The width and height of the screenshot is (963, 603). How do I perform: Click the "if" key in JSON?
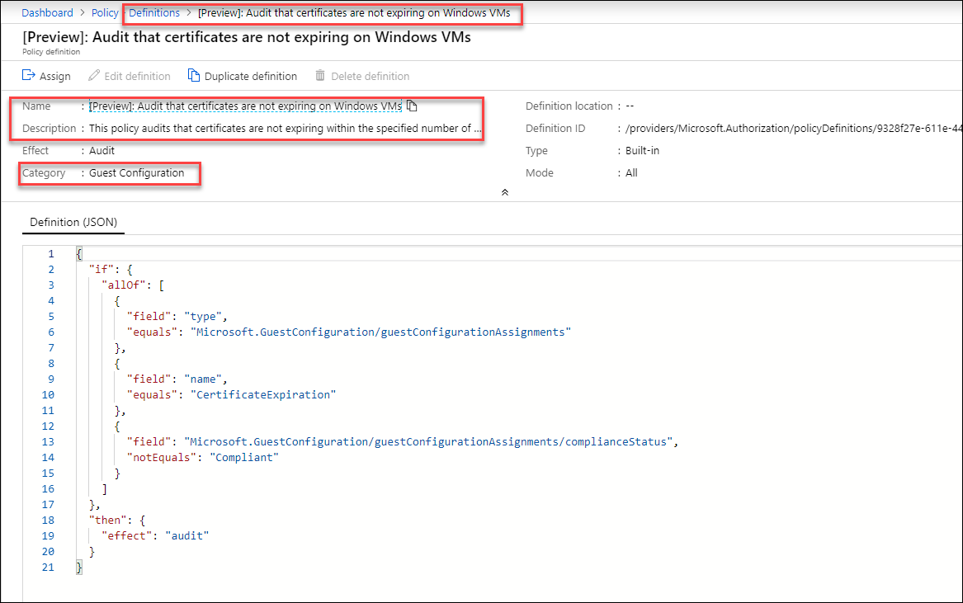pyautogui.click(x=101, y=269)
